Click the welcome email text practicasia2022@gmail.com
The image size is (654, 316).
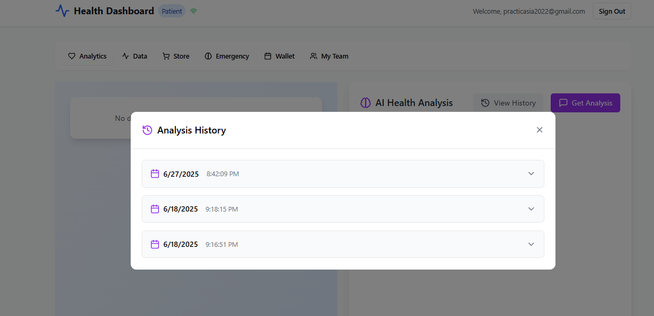click(x=545, y=11)
